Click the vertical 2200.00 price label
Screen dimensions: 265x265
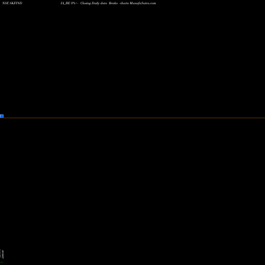click(x=3, y=254)
